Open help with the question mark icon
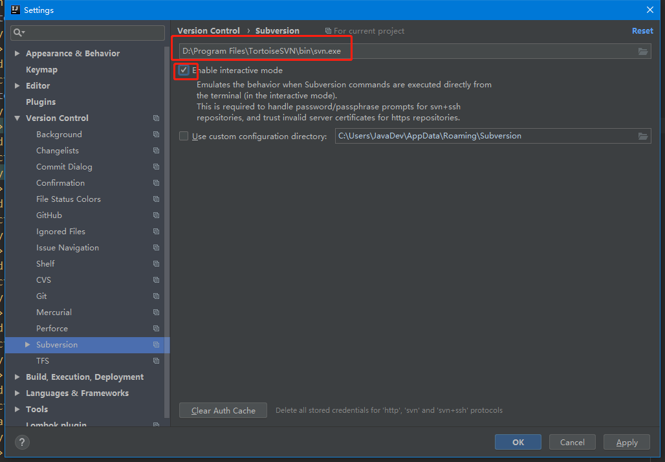The width and height of the screenshot is (665, 462). 22,443
